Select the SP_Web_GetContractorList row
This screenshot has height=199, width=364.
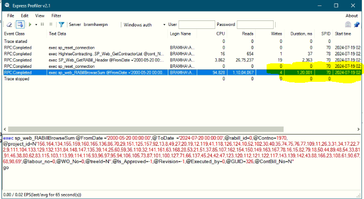[x=182, y=54]
